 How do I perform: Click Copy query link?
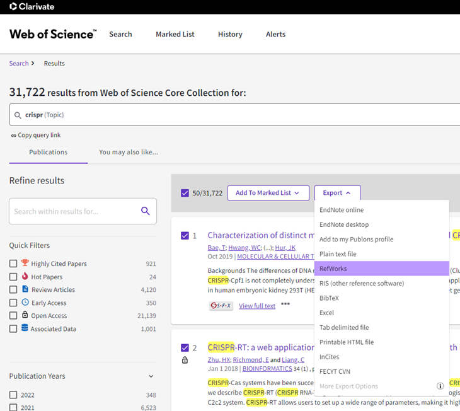tap(39, 135)
